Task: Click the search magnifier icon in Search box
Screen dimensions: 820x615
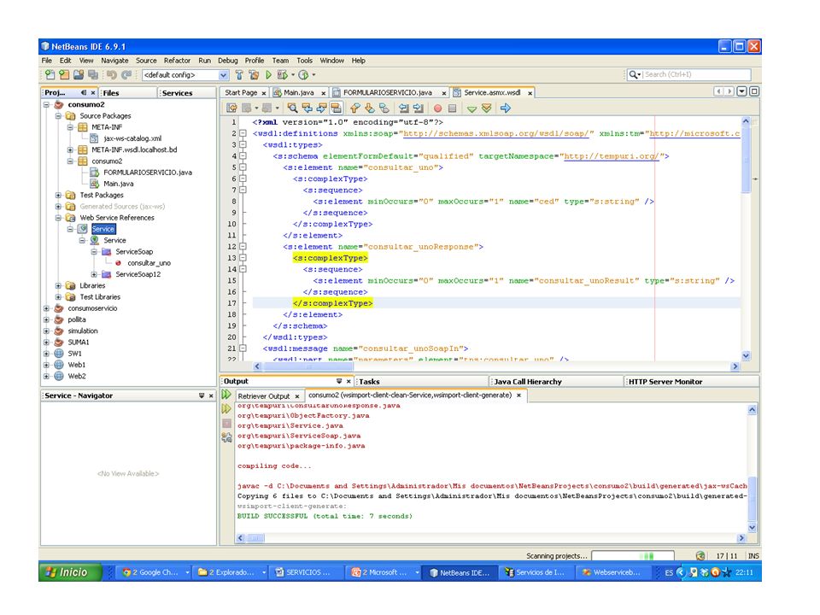Action: pyautogui.click(x=633, y=75)
